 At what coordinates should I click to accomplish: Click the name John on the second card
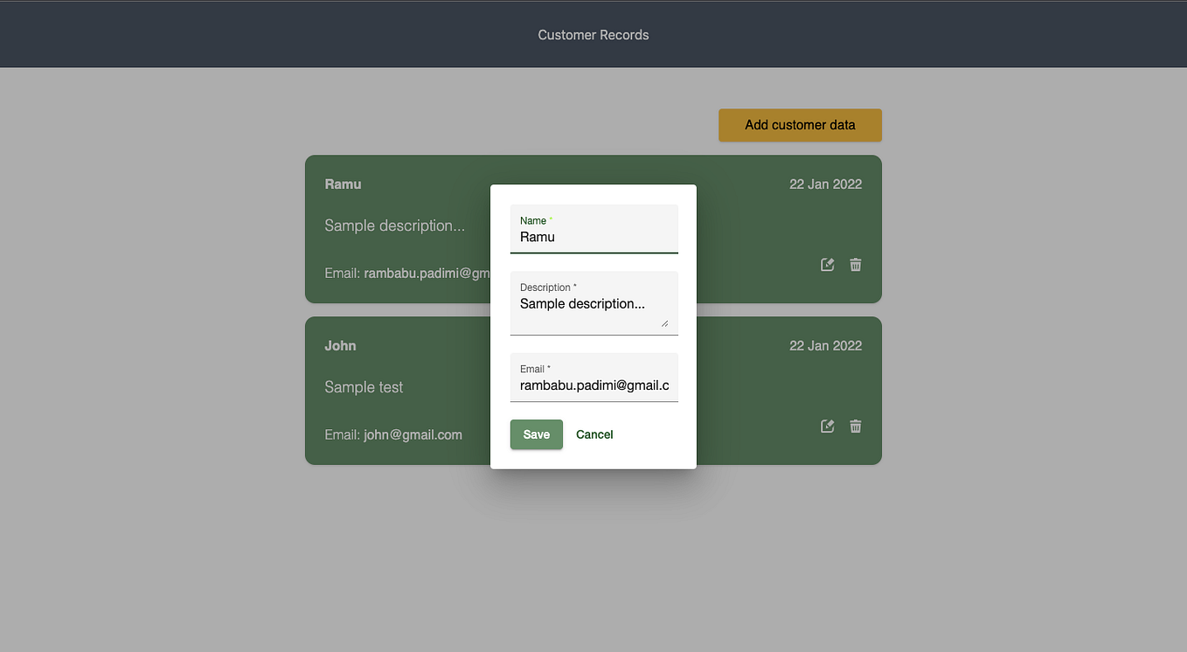341,345
